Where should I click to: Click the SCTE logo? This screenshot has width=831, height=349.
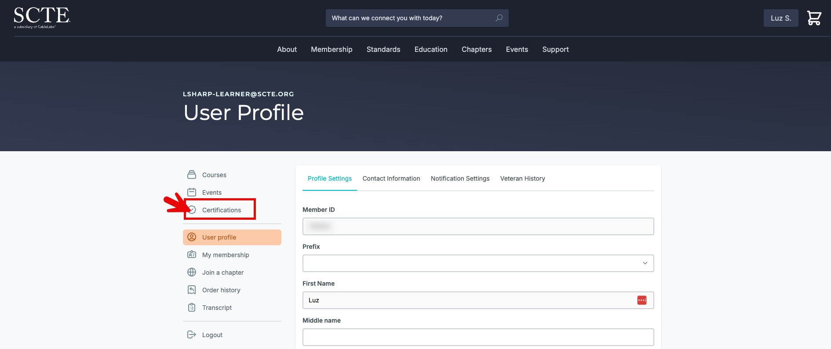[42, 18]
